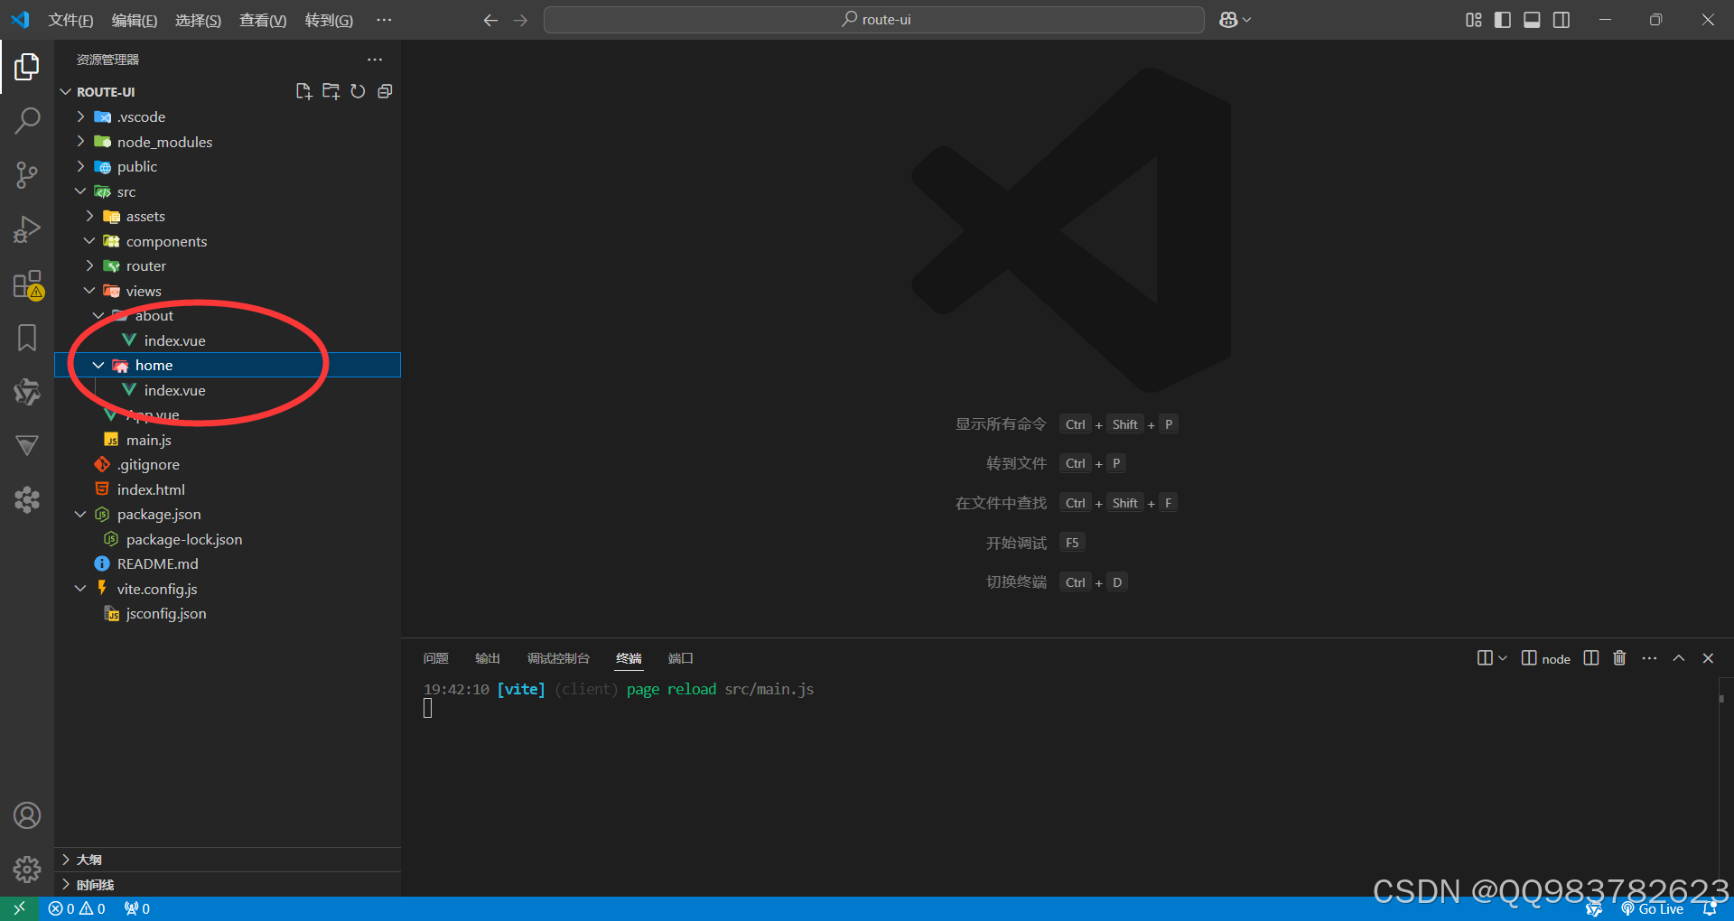Open index.vue under the home folder
The height and width of the screenshot is (921, 1734).
228,390
